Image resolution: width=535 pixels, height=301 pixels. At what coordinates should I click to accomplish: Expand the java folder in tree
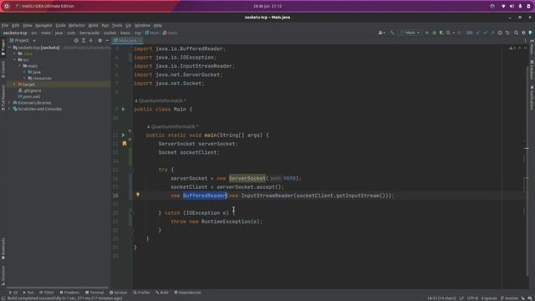point(24,72)
